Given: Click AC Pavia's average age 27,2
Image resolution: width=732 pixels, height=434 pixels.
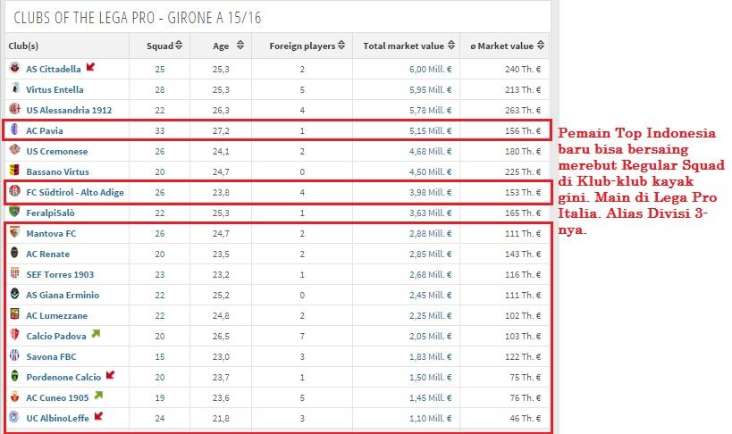Looking at the screenshot, I should click(x=221, y=130).
